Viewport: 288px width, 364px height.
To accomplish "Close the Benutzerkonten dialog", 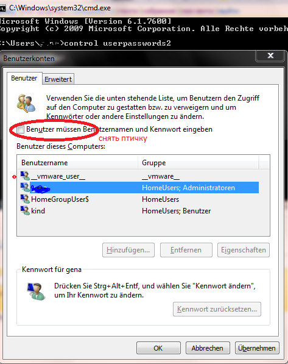I will (x=270, y=56).
